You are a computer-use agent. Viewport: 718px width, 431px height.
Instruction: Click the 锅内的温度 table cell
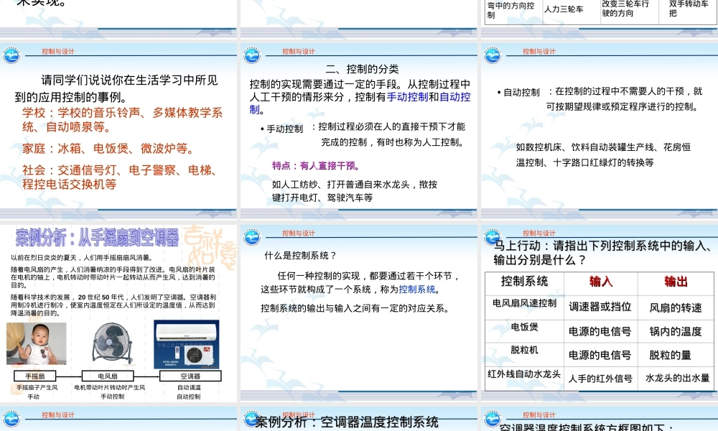(676, 331)
